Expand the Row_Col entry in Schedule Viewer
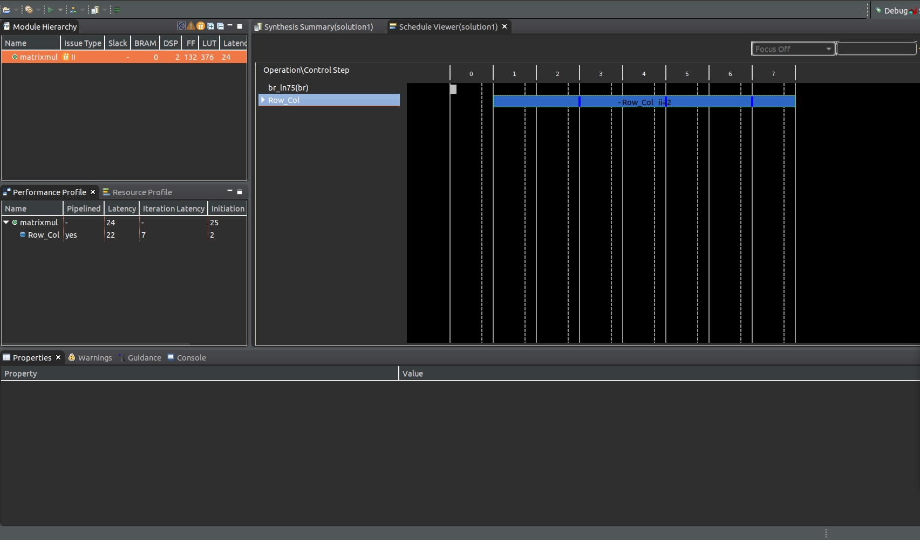Viewport: 920px width, 540px height. point(263,100)
